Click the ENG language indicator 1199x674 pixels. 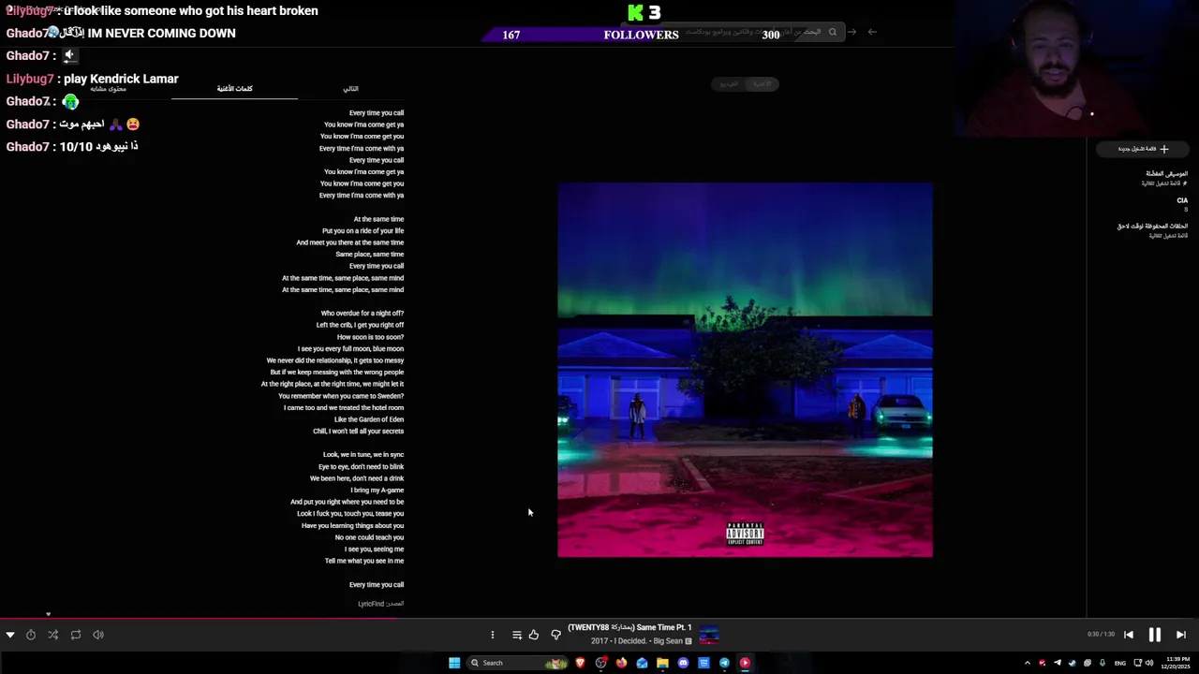[1120, 663]
